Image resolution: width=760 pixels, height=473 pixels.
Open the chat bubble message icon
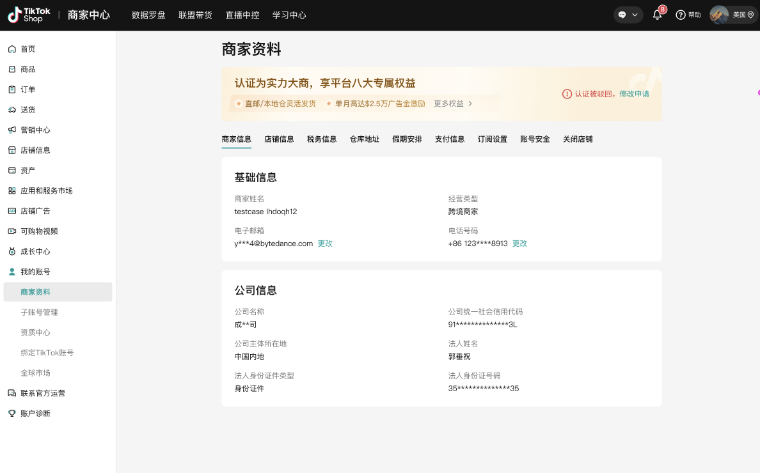(622, 15)
